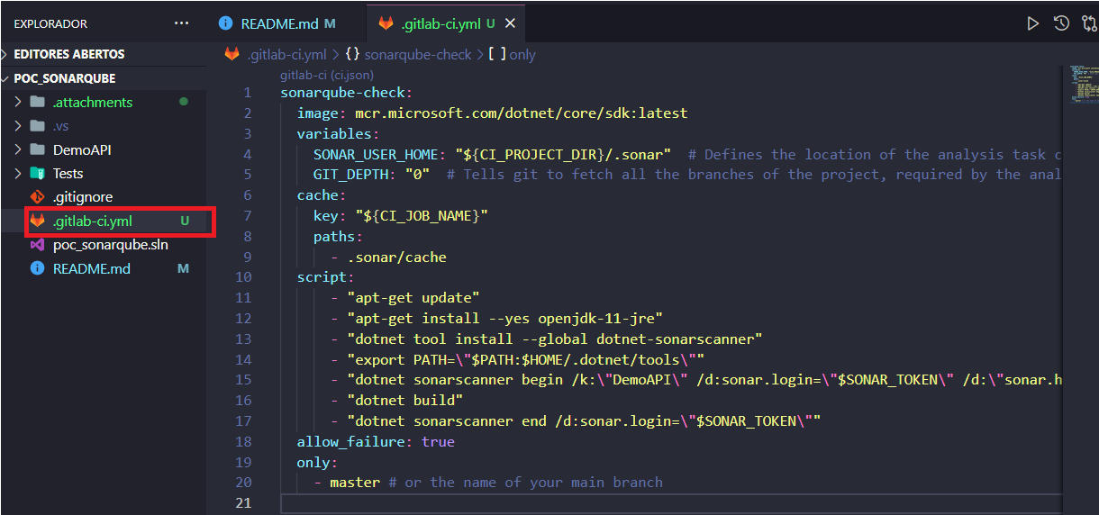
Task: Click line number 1 in the gutter
Action: tap(248, 93)
